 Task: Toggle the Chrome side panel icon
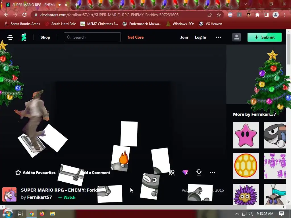(267, 15)
